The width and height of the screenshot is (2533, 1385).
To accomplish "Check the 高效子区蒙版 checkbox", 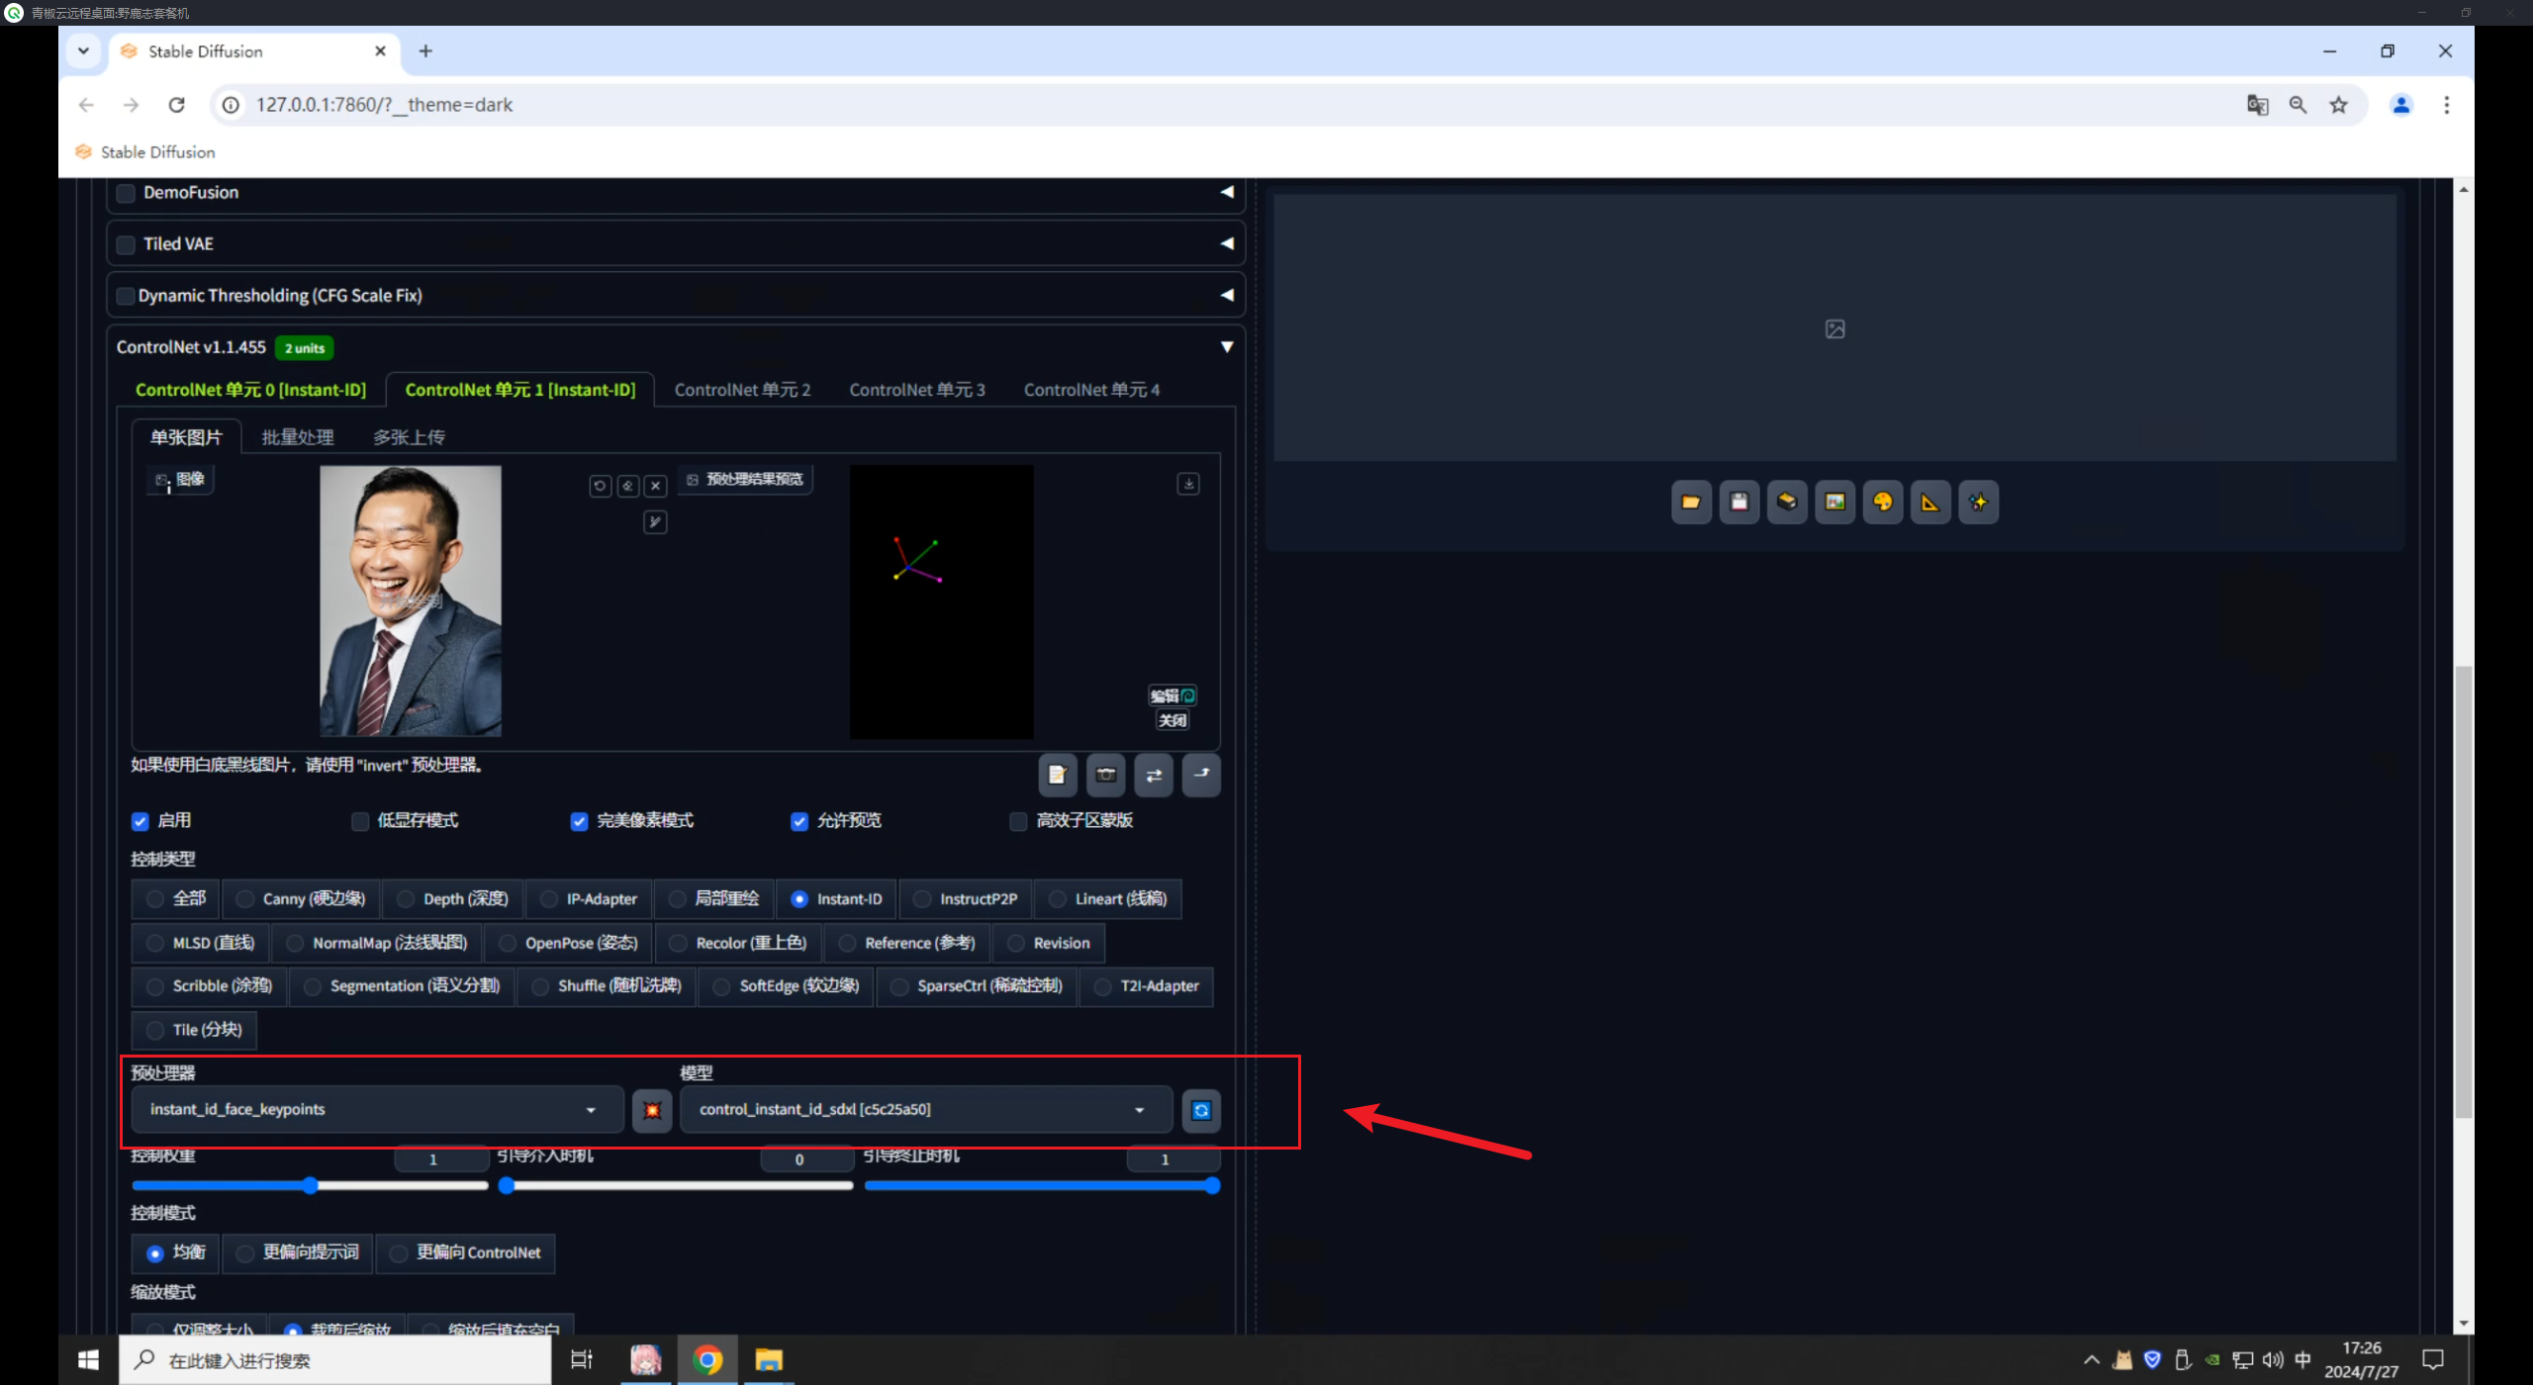I will pos(1018,821).
